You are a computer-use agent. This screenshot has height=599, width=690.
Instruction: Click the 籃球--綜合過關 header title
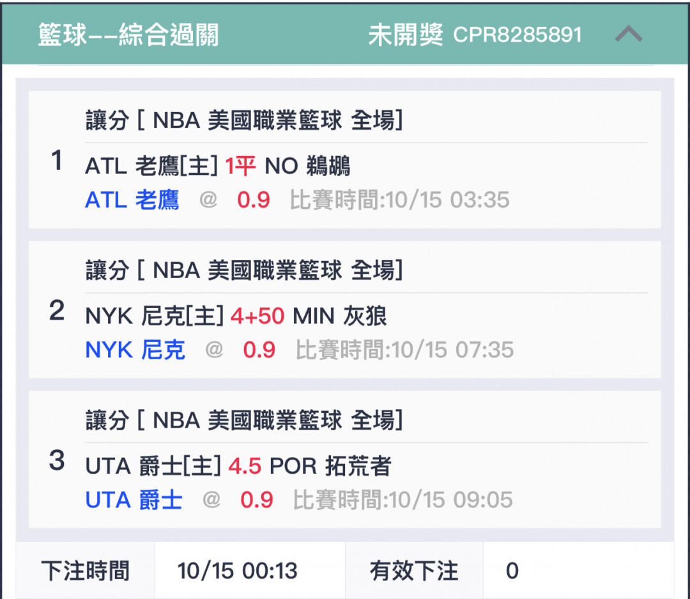click(x=128, y=35)
